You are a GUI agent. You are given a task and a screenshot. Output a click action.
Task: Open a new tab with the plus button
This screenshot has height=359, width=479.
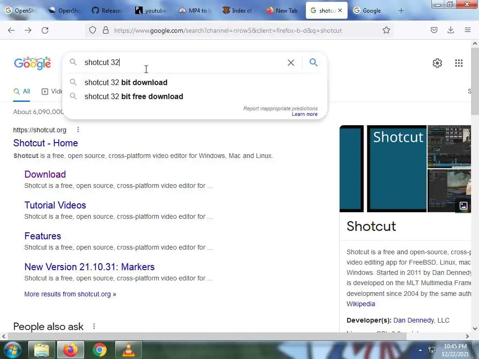click(x=401, y=11)
